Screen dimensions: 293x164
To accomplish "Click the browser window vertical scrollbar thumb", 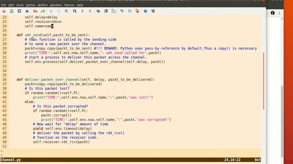I will (x=282, y=122).
